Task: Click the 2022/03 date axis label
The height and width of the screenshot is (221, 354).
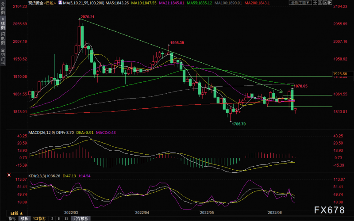Action: [x=71, y=213]
